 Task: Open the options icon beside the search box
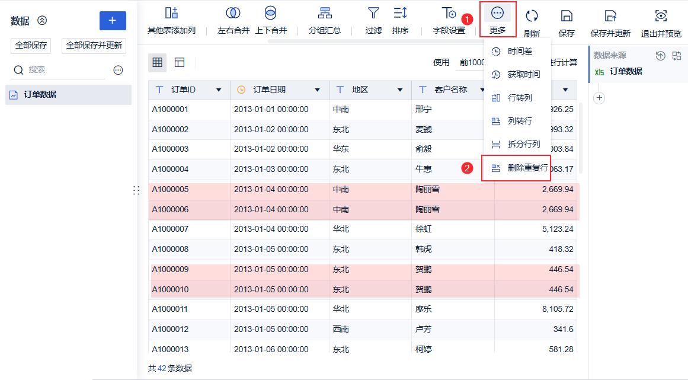[118, 70]
